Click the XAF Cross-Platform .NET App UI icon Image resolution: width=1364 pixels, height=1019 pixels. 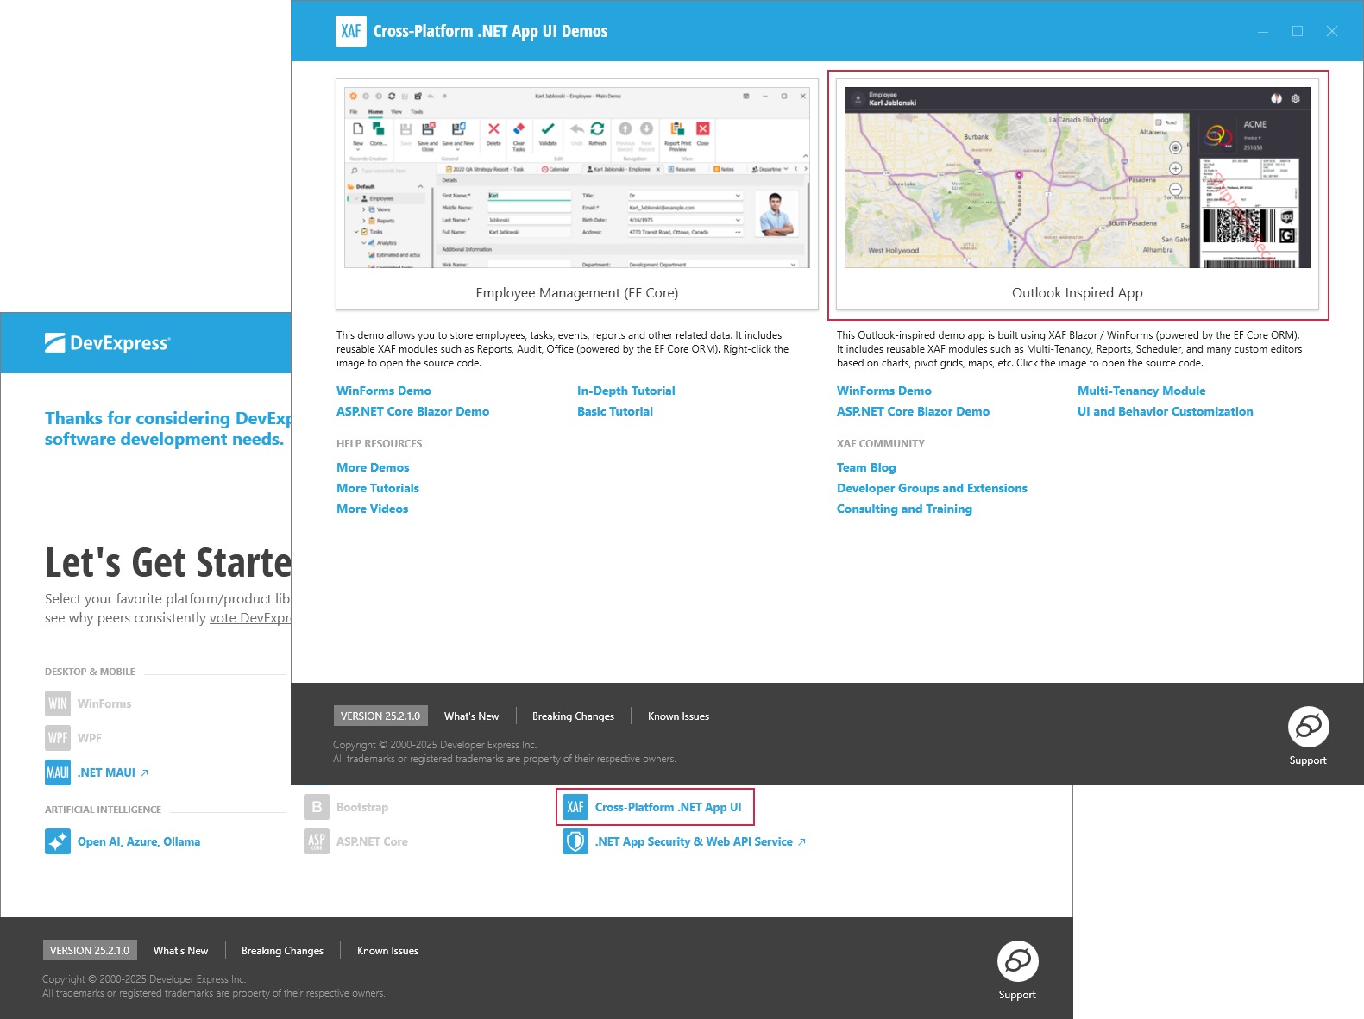[x=575, y=807]
